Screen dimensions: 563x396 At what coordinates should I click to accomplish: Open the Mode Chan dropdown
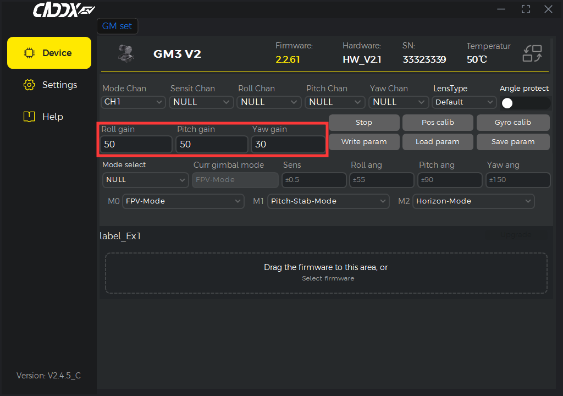point(133,102)
